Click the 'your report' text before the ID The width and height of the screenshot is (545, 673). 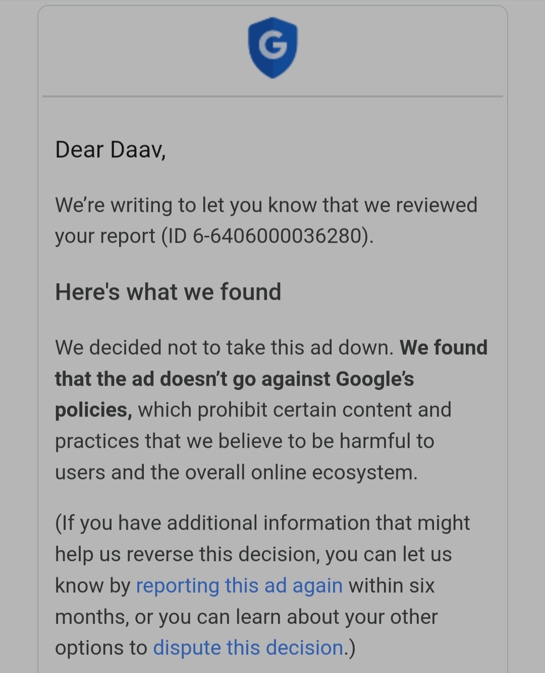(x=105, y=236)
